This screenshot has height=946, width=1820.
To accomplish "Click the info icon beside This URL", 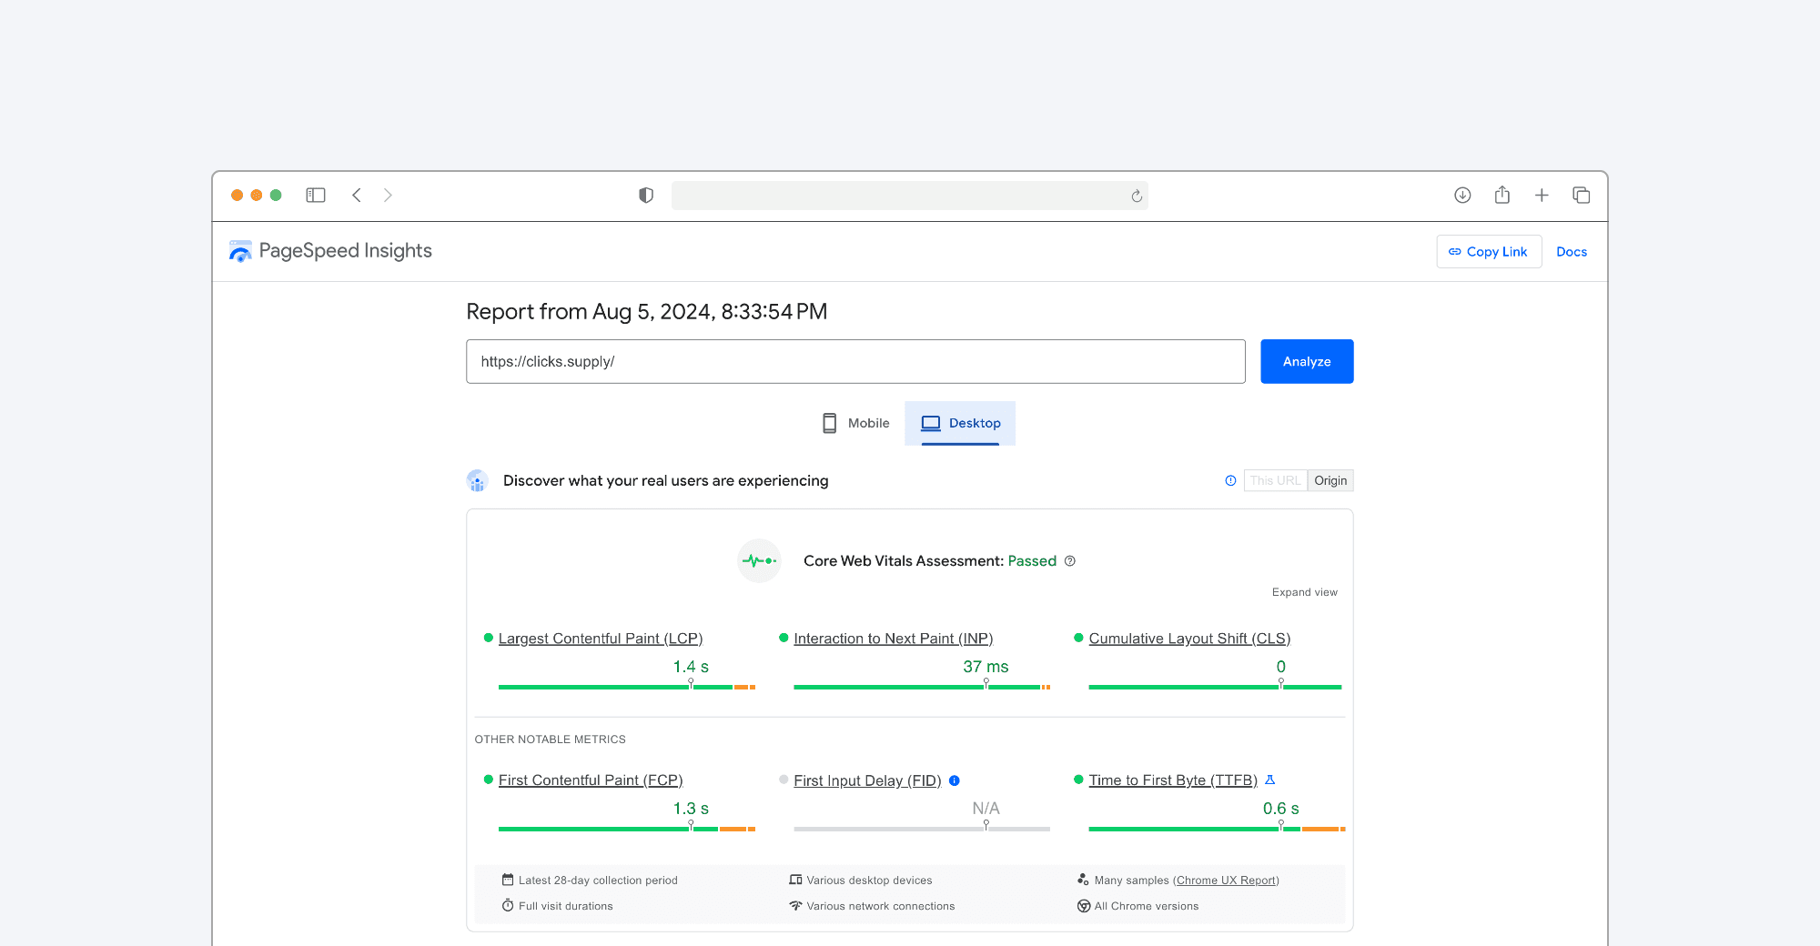I will click(1230, 480).
